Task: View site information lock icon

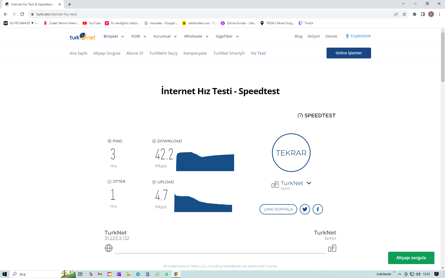Action: click(x=32, y=14)
